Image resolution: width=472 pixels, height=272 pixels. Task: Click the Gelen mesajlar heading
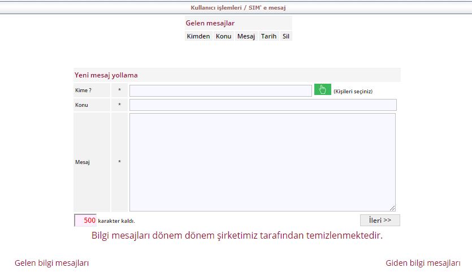click(210, 23)
